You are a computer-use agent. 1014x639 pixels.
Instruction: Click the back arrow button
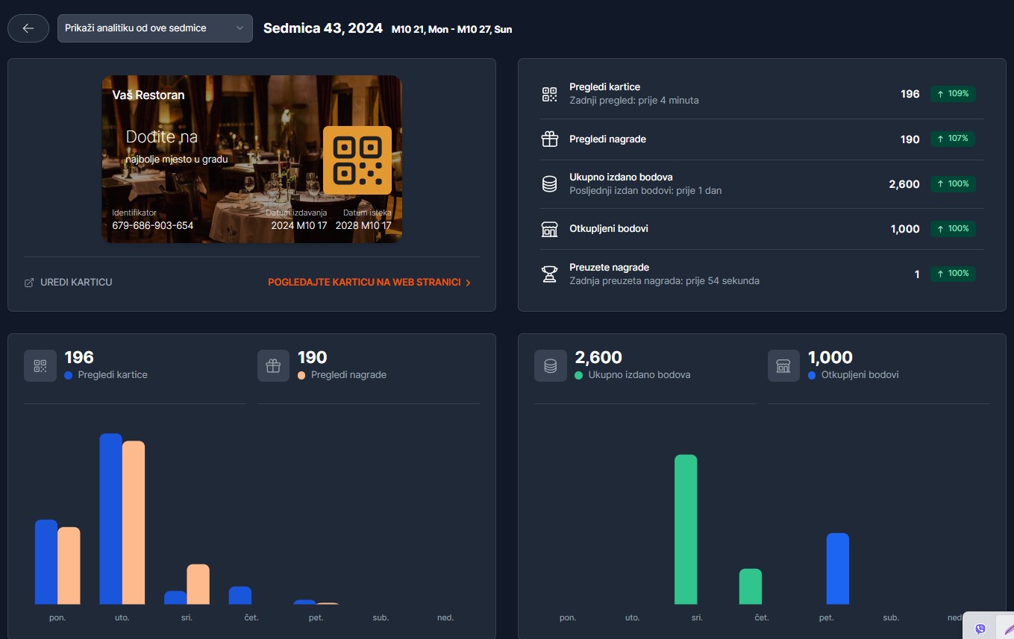point(28,28)
